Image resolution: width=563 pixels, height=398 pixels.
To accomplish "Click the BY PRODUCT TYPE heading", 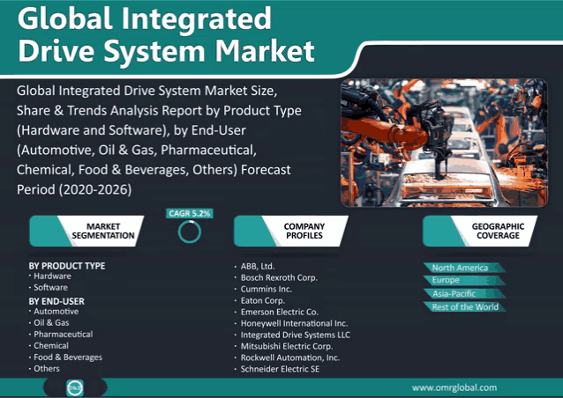I will pyautogui.click(x=67, y=266).
